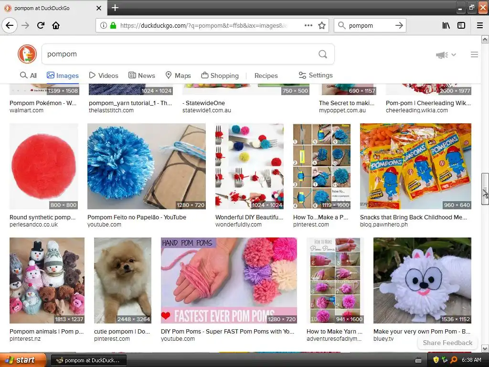Open the Recipes tab
The image size is (489, 367).
pos(266,76)
